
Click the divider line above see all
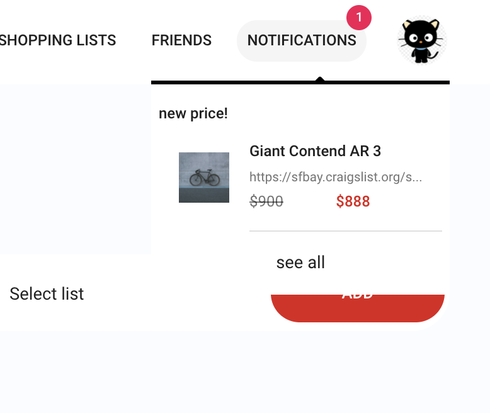tap(345, 231)
